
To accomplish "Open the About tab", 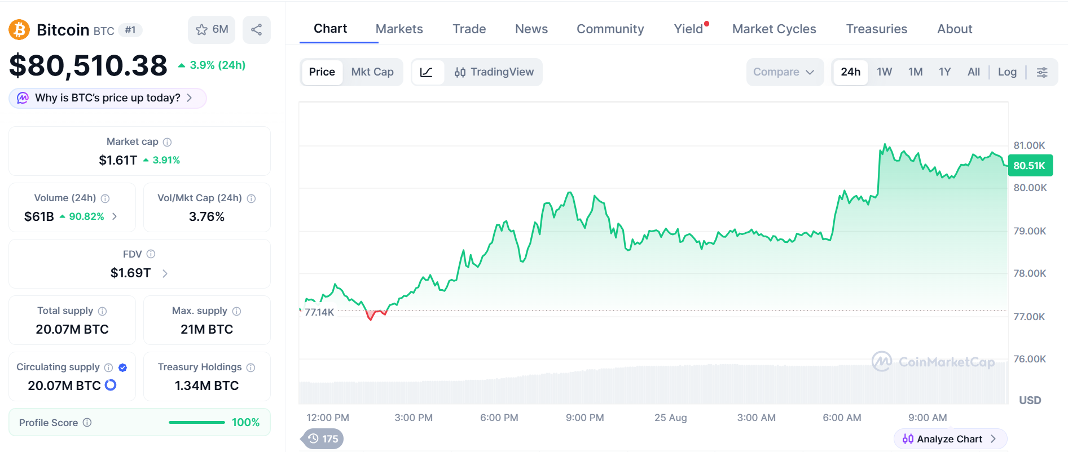I will [955, 29].
